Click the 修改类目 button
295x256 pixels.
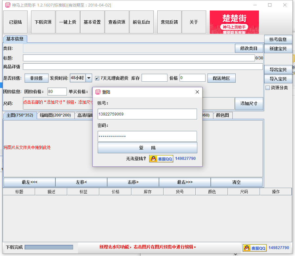pyautogui.click(x=249, y=49)
